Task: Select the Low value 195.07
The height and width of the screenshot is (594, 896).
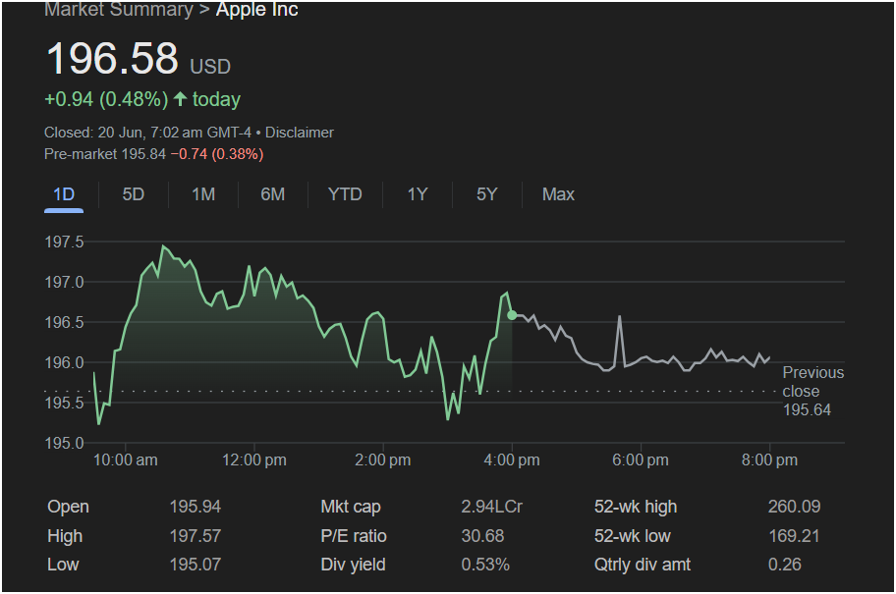Action: pos(196,565)
